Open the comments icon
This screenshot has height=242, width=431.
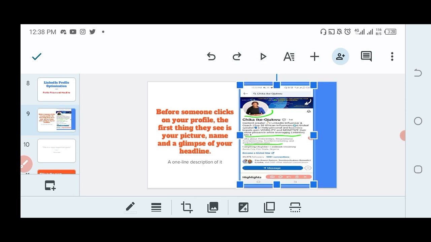click(x=366, y=56)
